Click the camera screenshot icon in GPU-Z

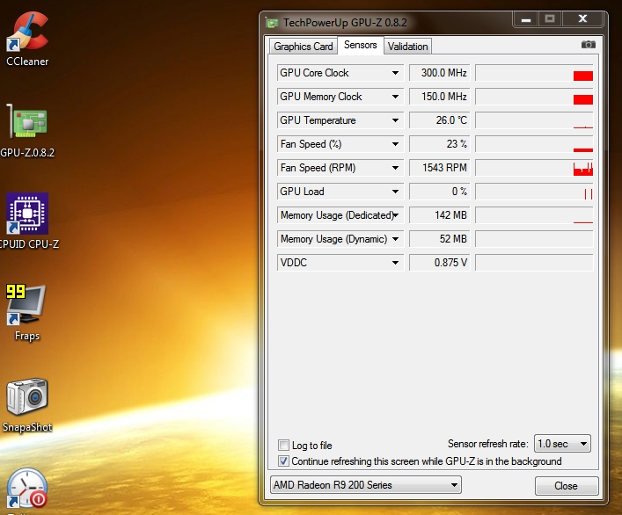click(x=589, y=44)
